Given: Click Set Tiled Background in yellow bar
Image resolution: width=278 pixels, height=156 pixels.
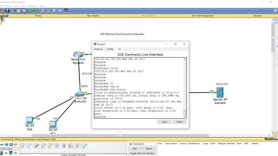Looking at the screenshot, I should [x=203, y=16].
